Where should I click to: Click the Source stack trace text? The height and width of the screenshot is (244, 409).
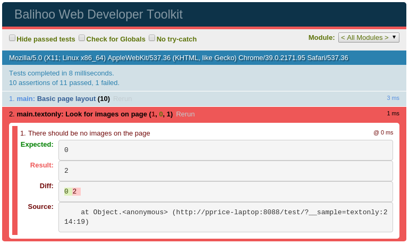[226, 217]
